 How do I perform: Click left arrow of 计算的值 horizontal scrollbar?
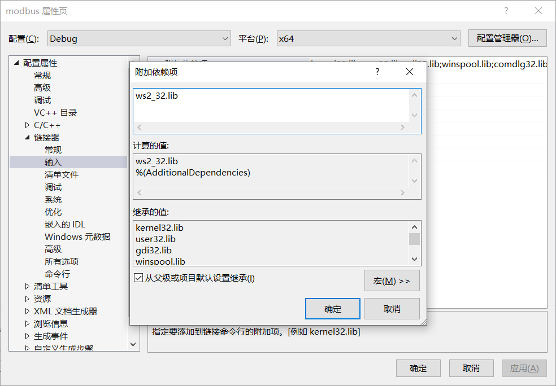(x=140, y=192)
